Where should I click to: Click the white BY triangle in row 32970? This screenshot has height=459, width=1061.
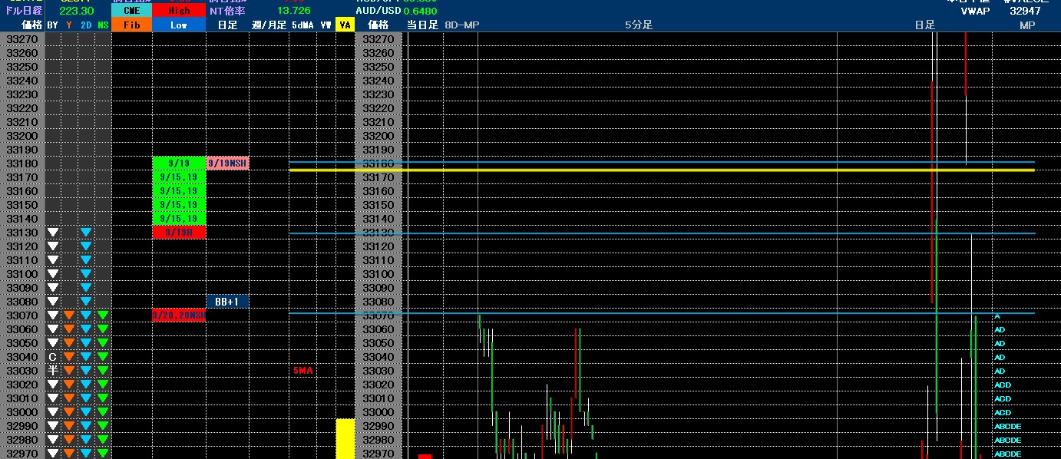(53, 454)
